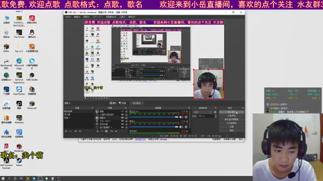Open NetEase Cloud Music desktop icon
The image size is (323, 181).
pos(32,20)
